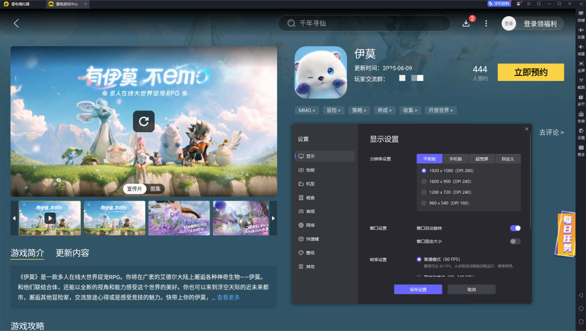Click 查看更多 link in description
The width and height of the screenshot is (586, 331).
tap(229, 298)
